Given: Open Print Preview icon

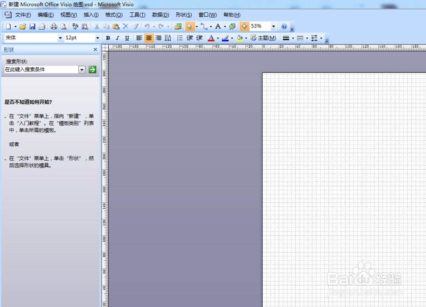Looking at the screenshot, I should [x=63, y=26].
